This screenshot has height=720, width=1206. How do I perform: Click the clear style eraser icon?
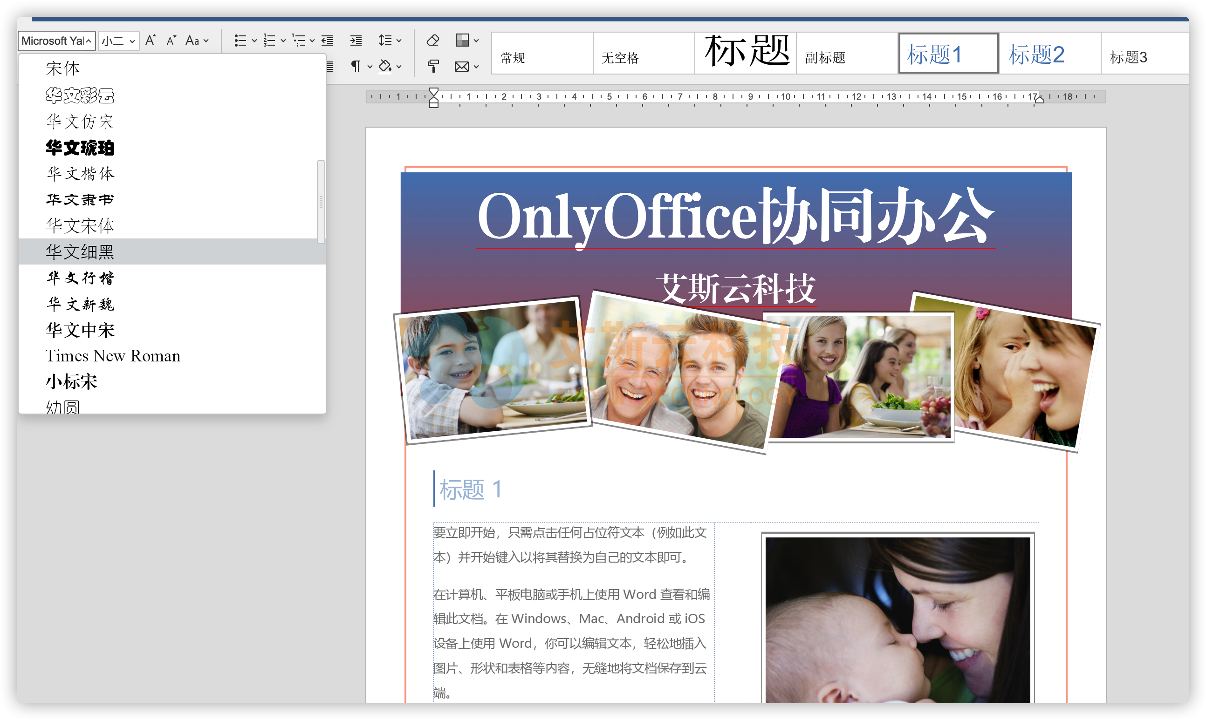coord(433,40)
